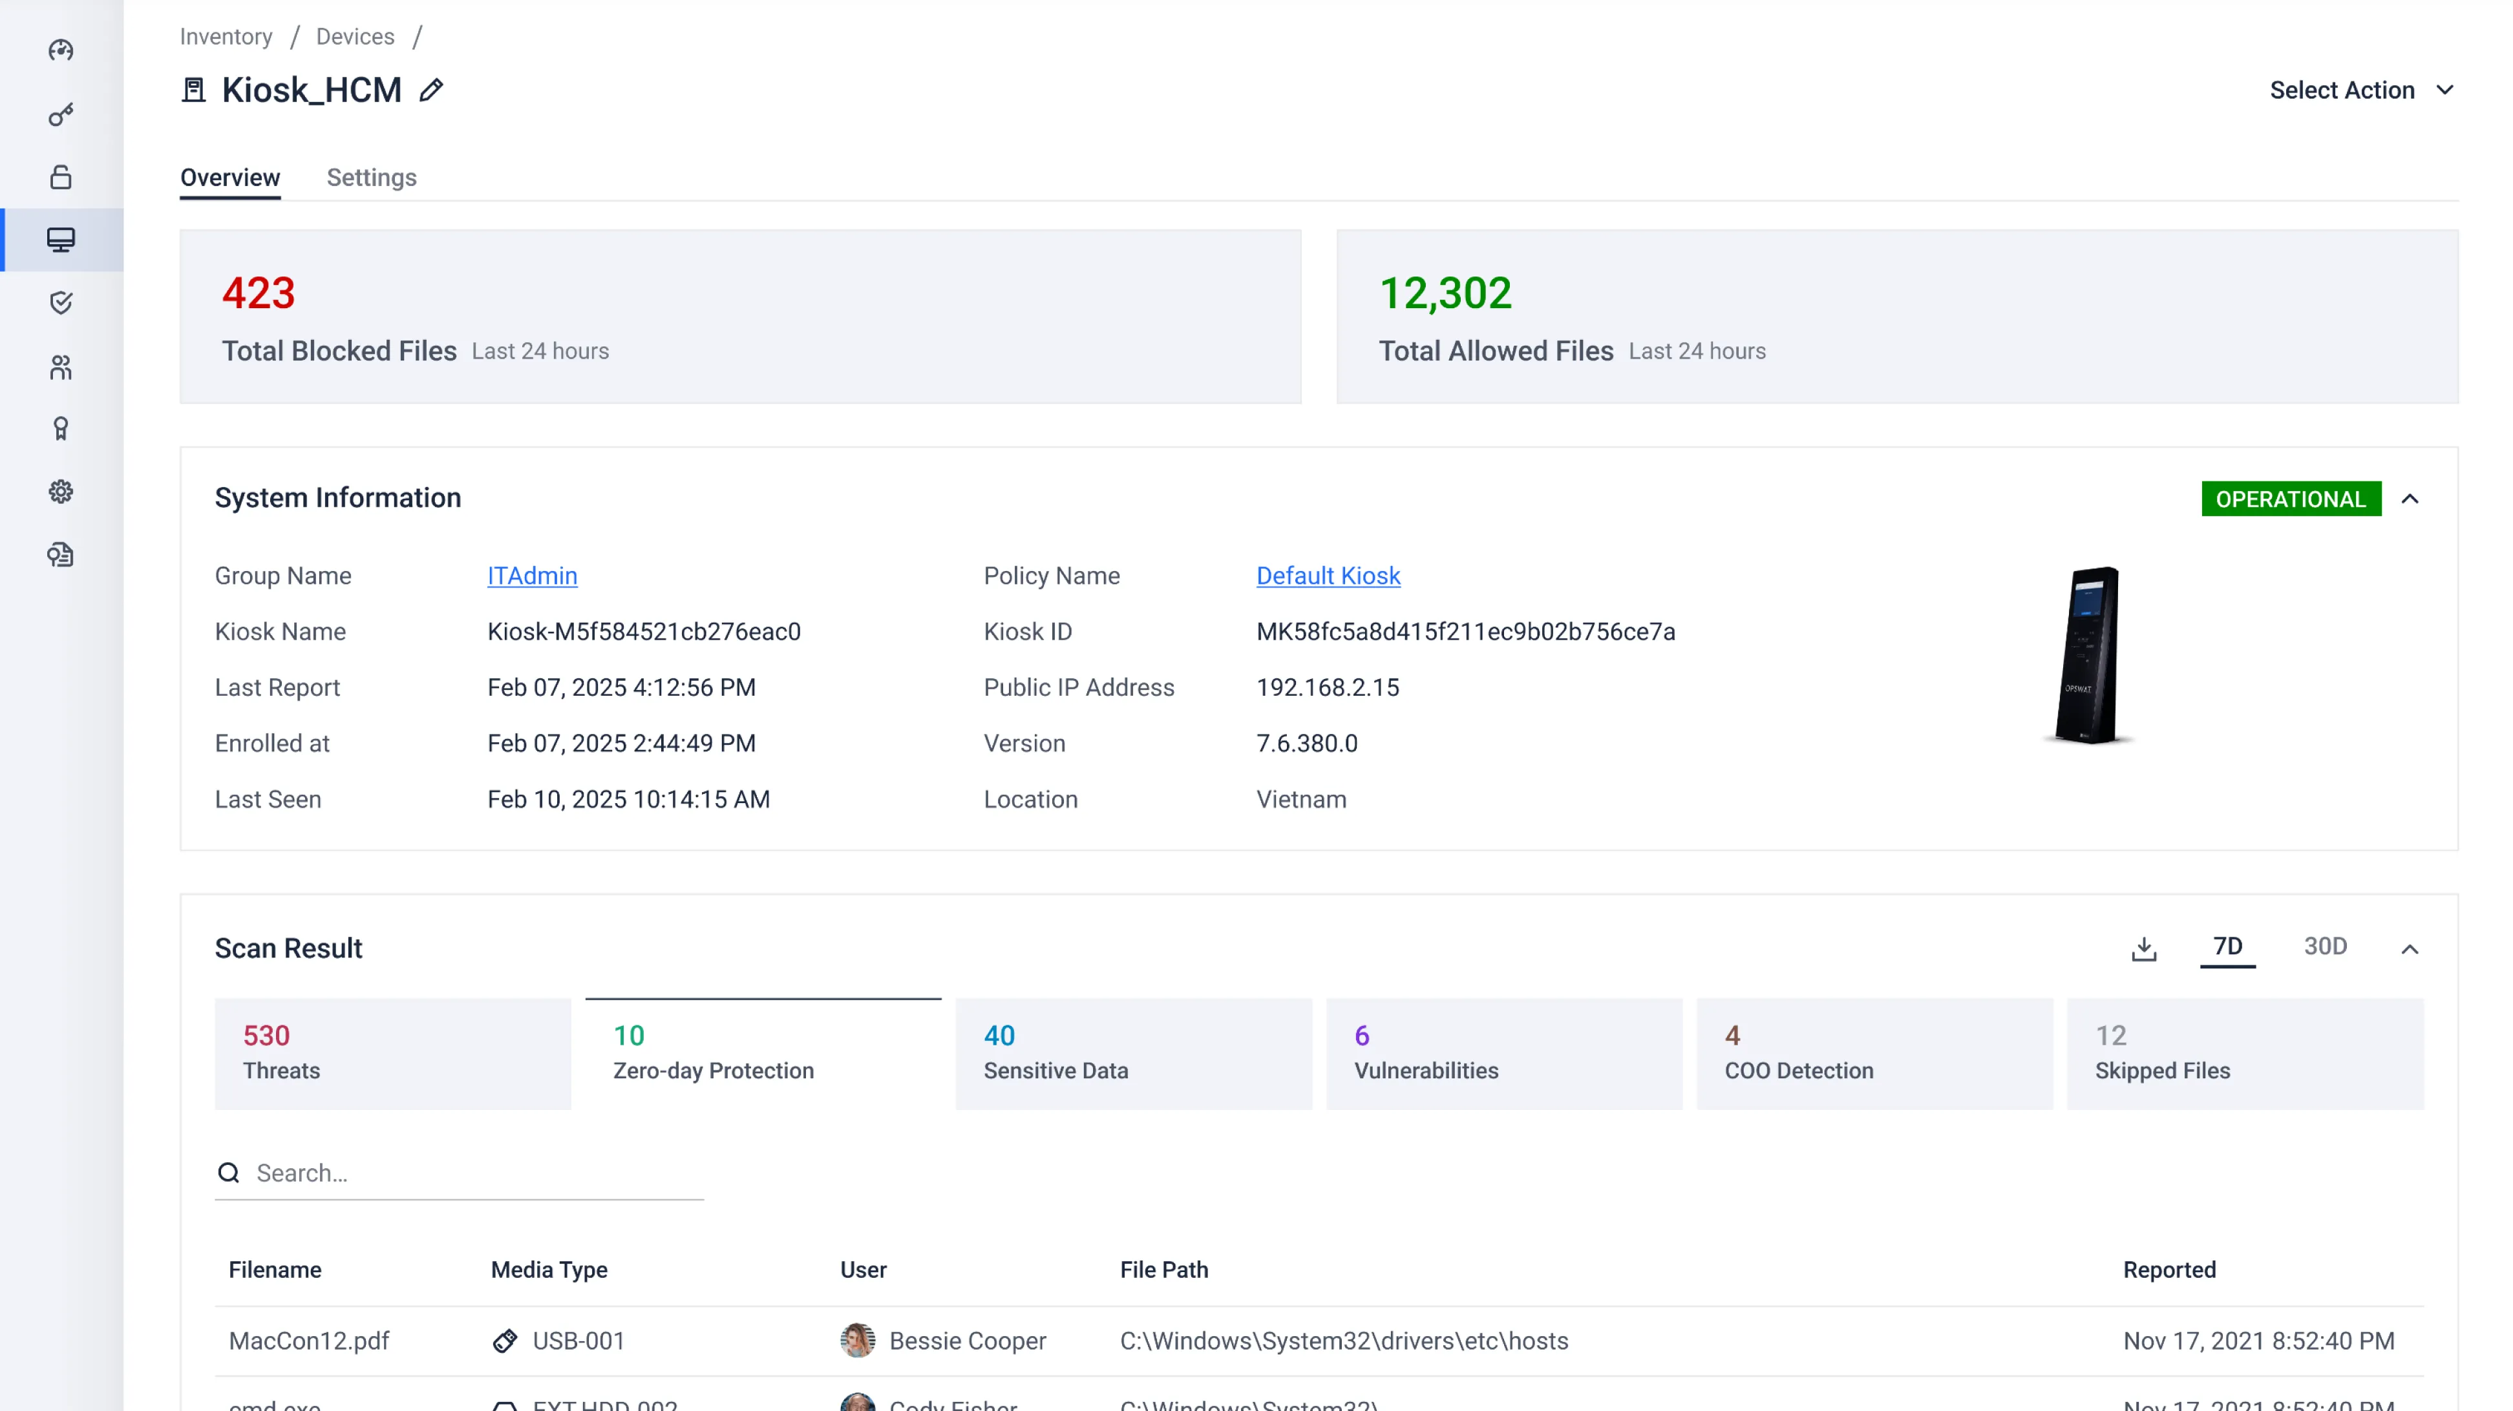Open the dashboard gauge icon in sidebar
Viewport: 2513px width, 1411px height.
61,50
